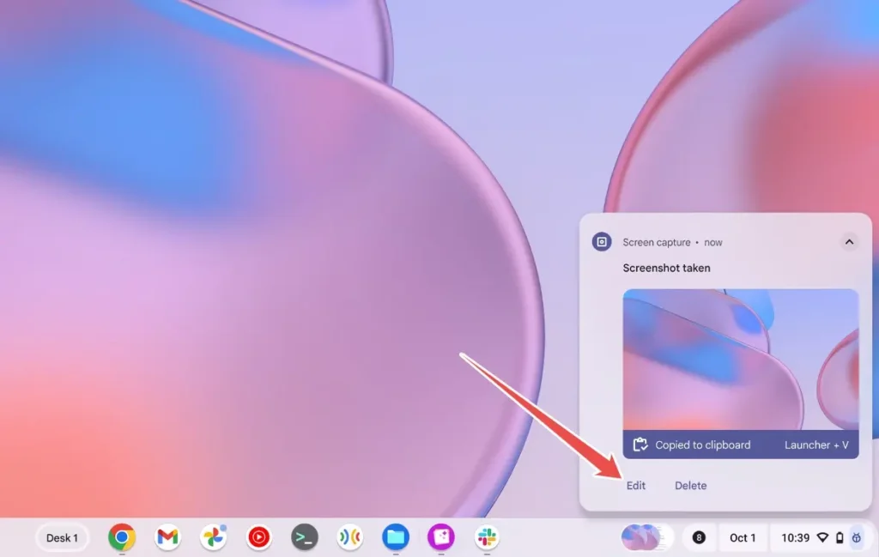Delete the captured screenshot
879x557 pixels.
click(690, 486)
